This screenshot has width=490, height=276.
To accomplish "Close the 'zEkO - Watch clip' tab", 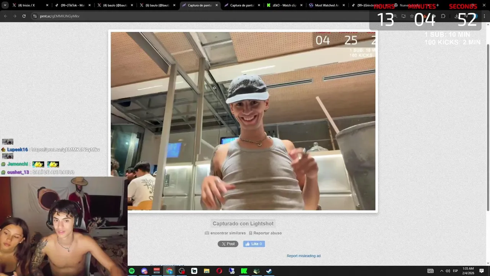I will [301, 5].
